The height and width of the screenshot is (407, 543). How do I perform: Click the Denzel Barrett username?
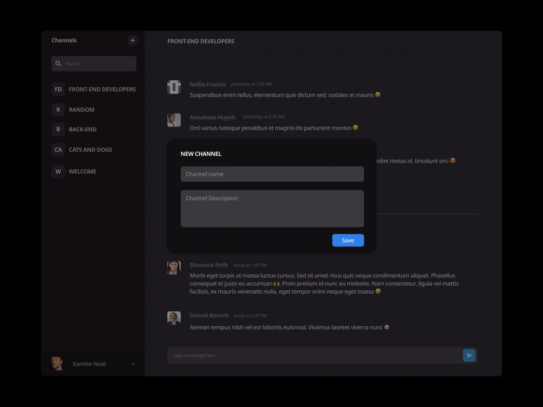[x=209, y=315]
